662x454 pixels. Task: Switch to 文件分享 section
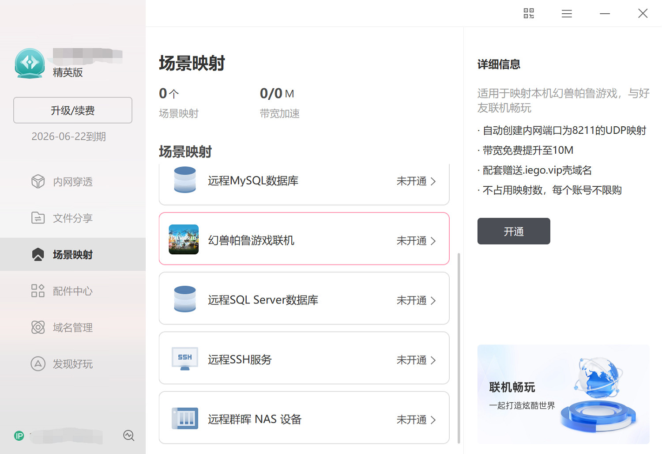[x=73, y=218]
